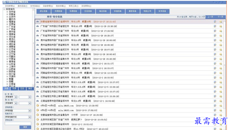Screen dimensions: 230x130
Task: Click the favorite icon of 2010-10-9 17:56:03 row
Action: pos(221,110)
